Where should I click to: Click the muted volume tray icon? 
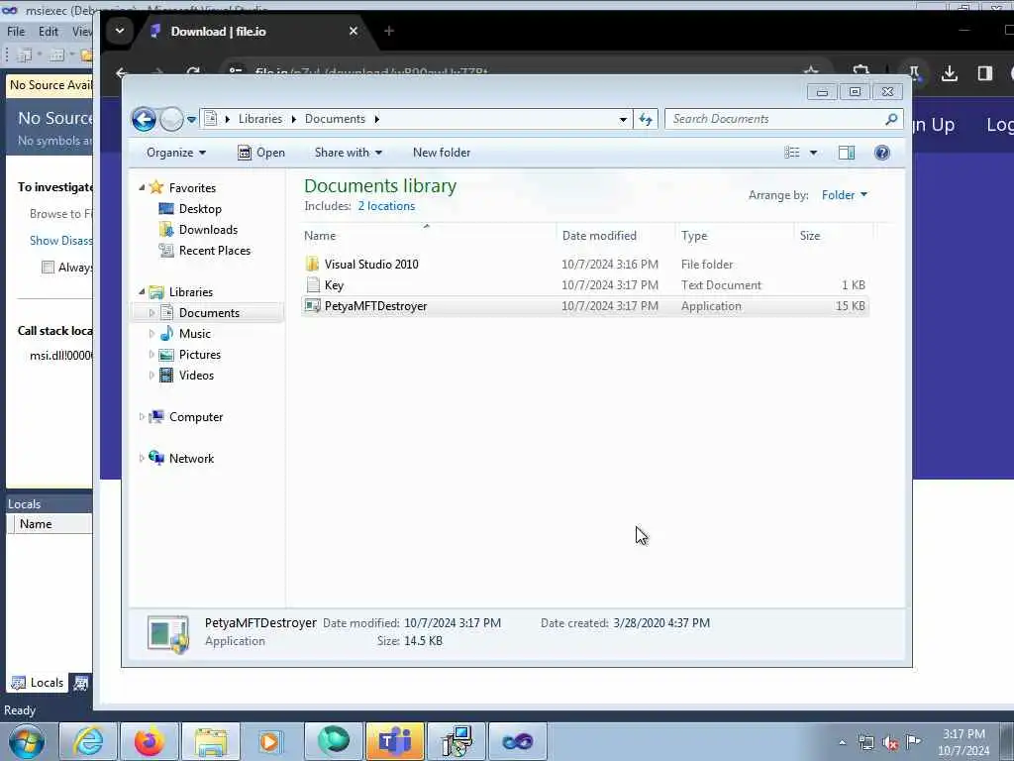pos(890,743)
